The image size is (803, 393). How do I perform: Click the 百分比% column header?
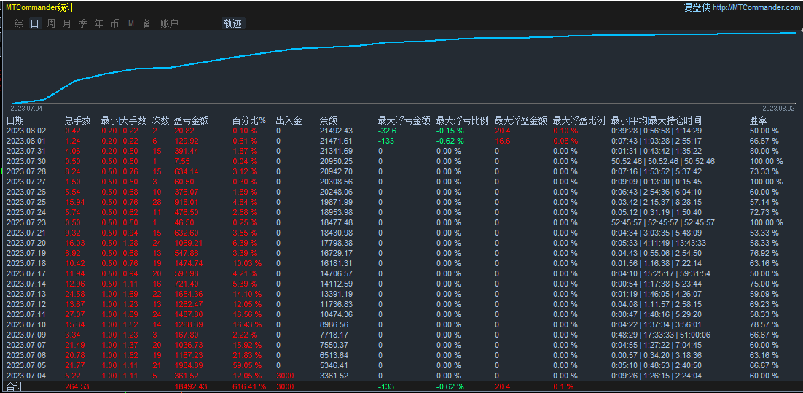point(249,121)
